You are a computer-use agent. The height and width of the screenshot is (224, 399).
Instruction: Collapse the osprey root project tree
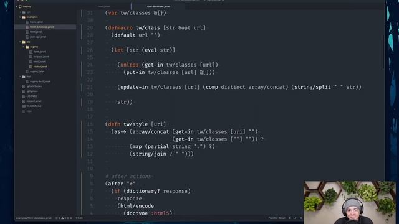(x=17, y=7)
